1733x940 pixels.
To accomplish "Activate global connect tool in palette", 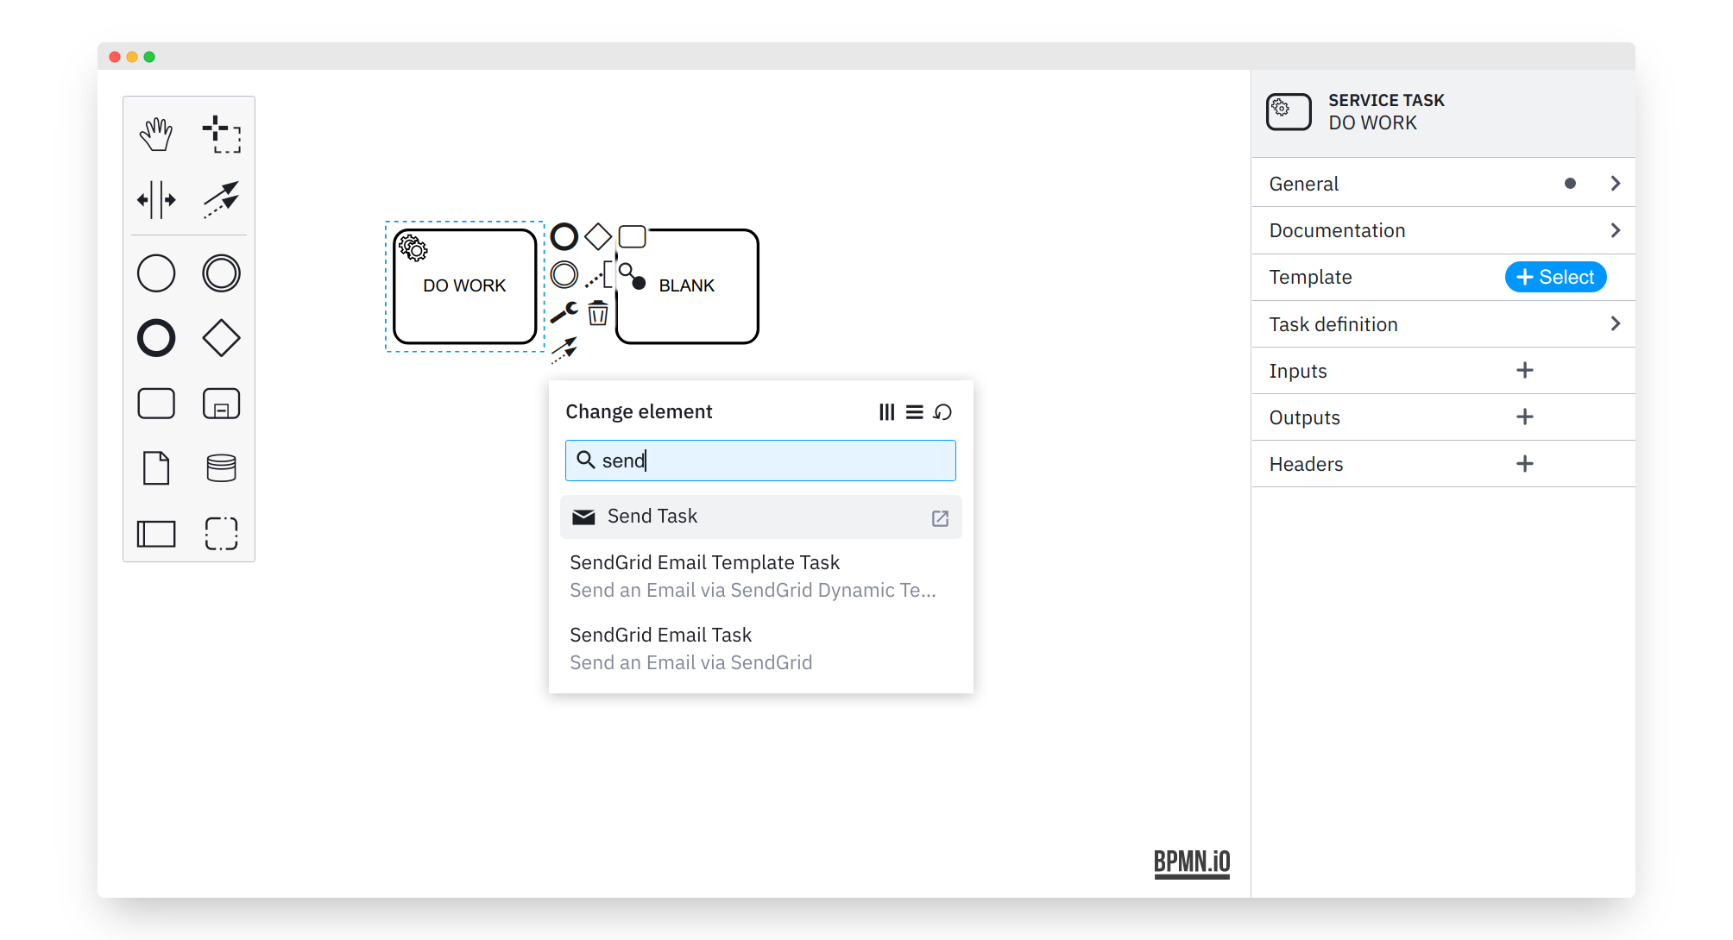I will pyautogui.click(x=221, y=200).
